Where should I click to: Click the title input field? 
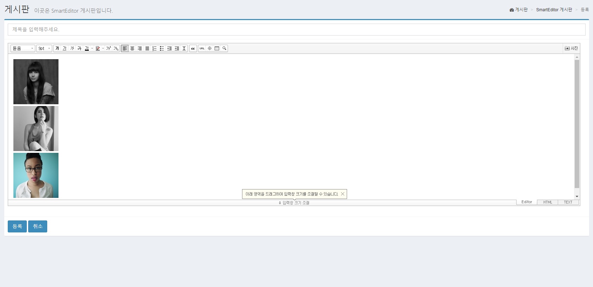coord(297,30)
